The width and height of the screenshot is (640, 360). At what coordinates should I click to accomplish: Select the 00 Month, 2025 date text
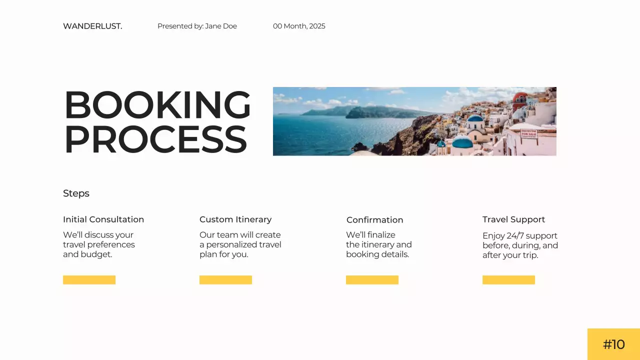point(299,26)
